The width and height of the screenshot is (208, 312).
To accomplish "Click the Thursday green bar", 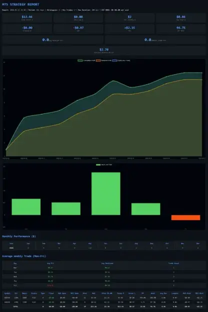I will click(146, 209).
